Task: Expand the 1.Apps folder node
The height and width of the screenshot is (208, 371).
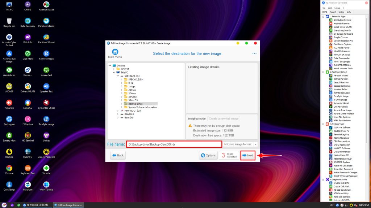Action: pos(122,86)
